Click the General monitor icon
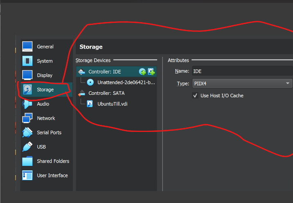Image resolution: width=293 pixels, height=203 pixels. pyautogui.click(x=27, y=47)
